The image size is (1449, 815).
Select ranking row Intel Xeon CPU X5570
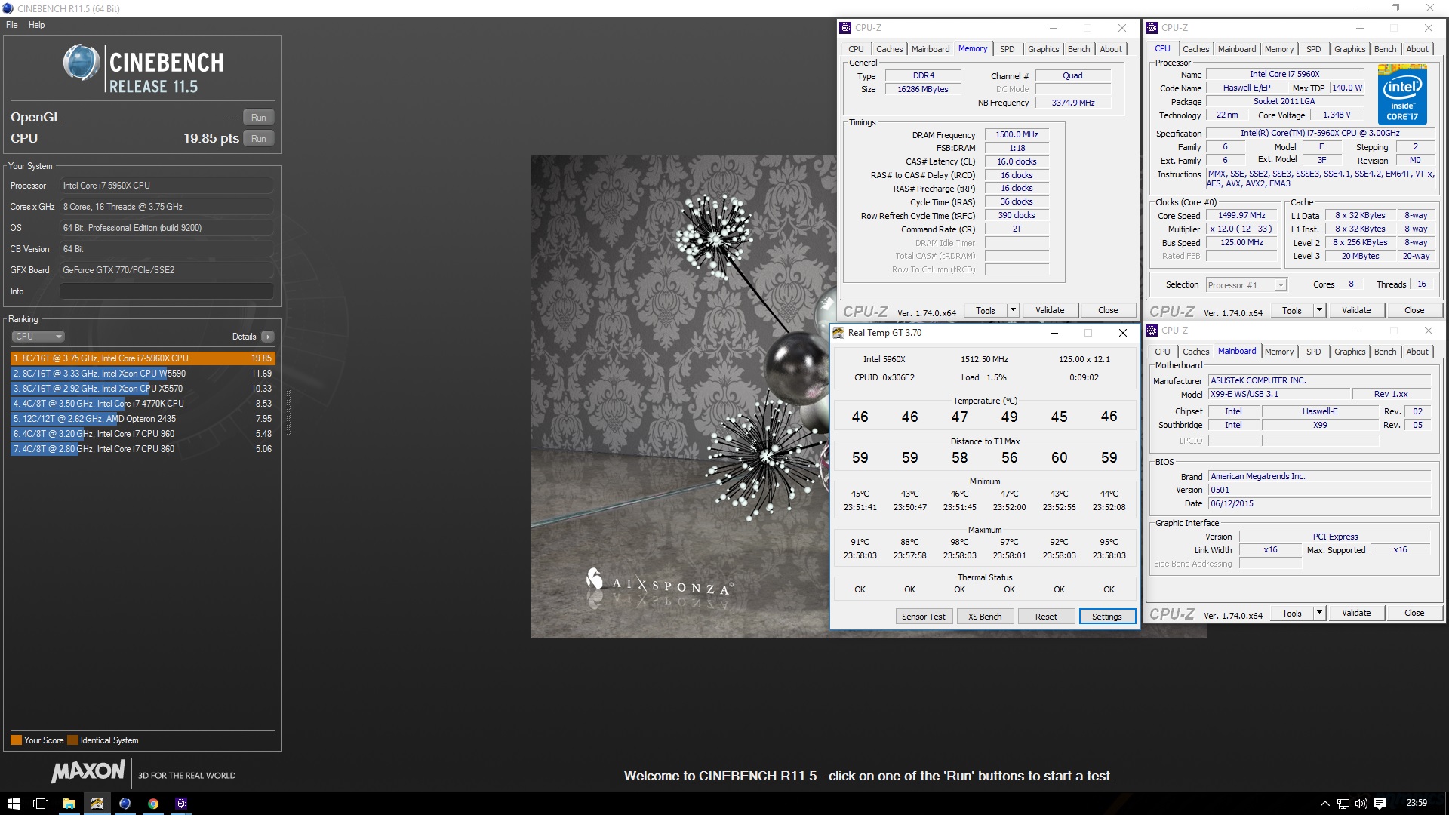143,389
